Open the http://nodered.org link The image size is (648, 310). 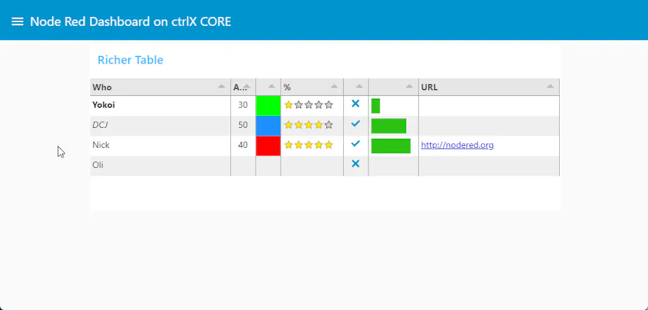click(x=457, y=145)
